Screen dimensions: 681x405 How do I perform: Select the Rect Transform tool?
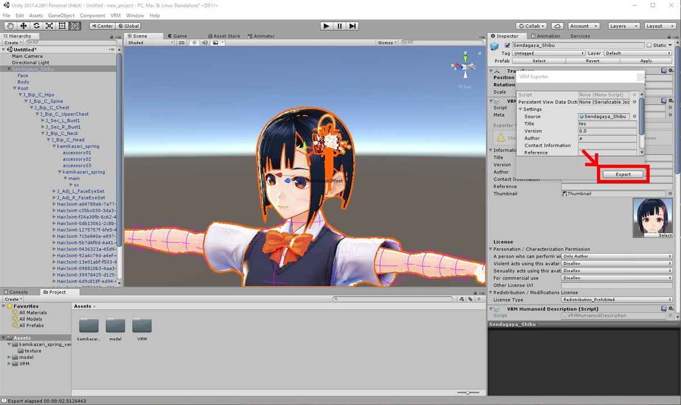(62, 26)
